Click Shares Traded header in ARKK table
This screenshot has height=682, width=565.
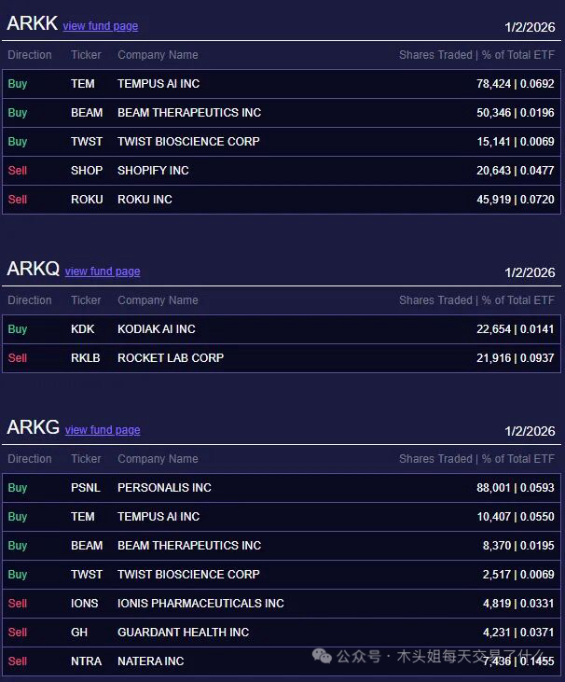click(435, 55)
